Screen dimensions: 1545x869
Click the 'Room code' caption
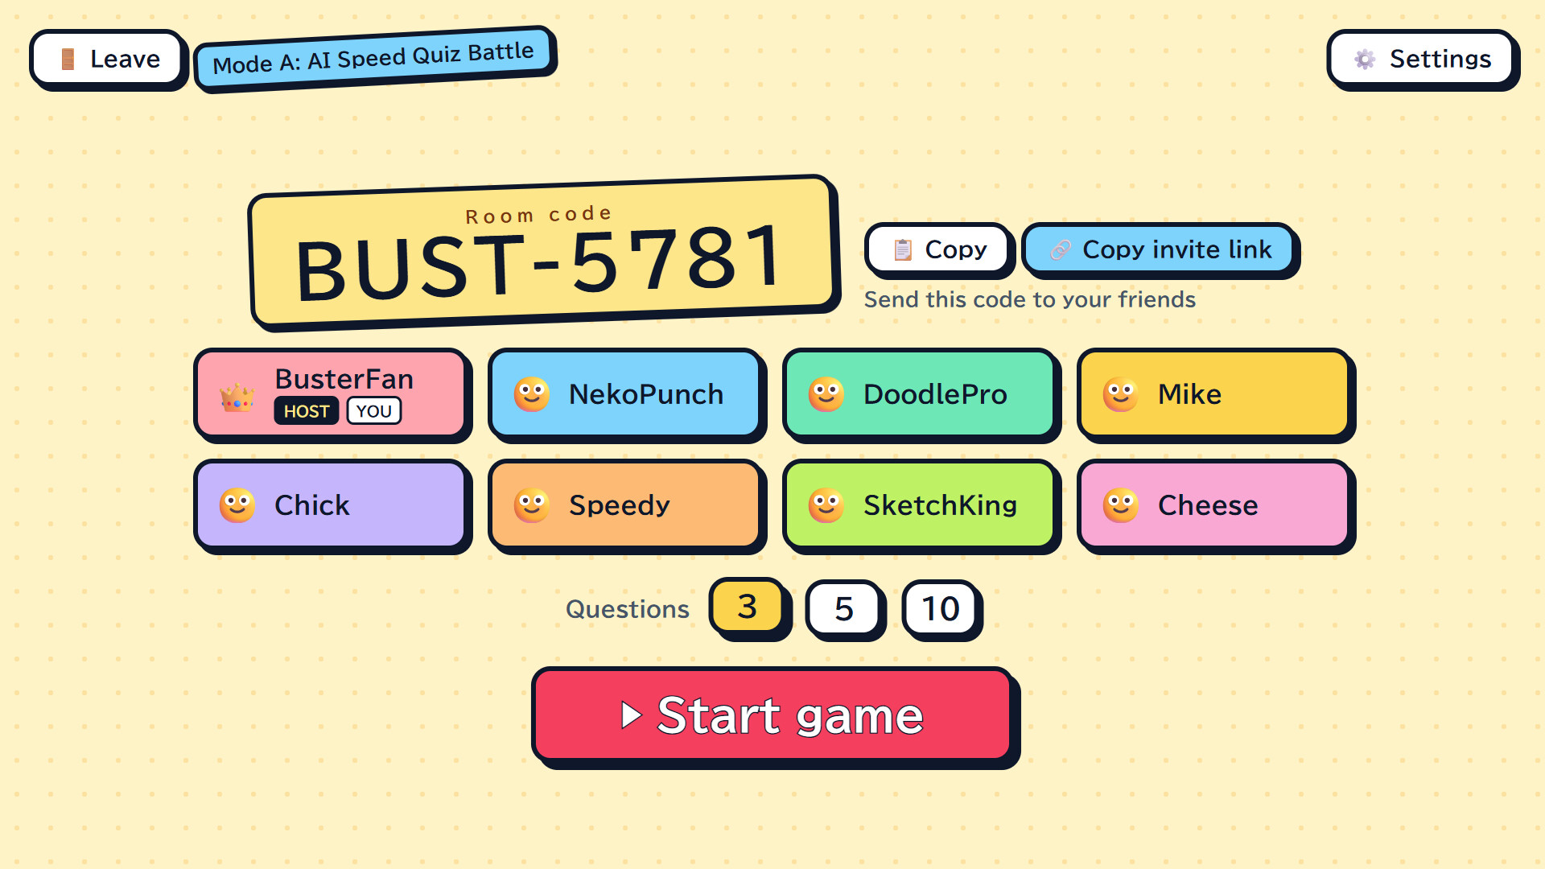(x=538, y=214)
